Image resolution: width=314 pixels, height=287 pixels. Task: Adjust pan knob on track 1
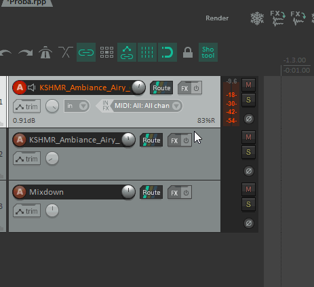tap(52, 106)
